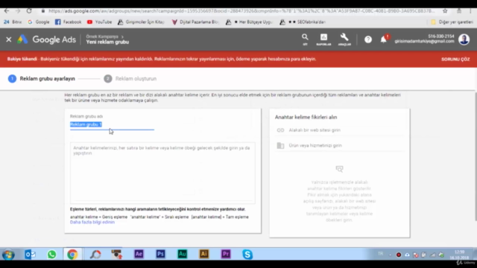Open the search magnifier in header
Image resolution: width=477 pixels, height=268 pixels.
tap(305, 39)
